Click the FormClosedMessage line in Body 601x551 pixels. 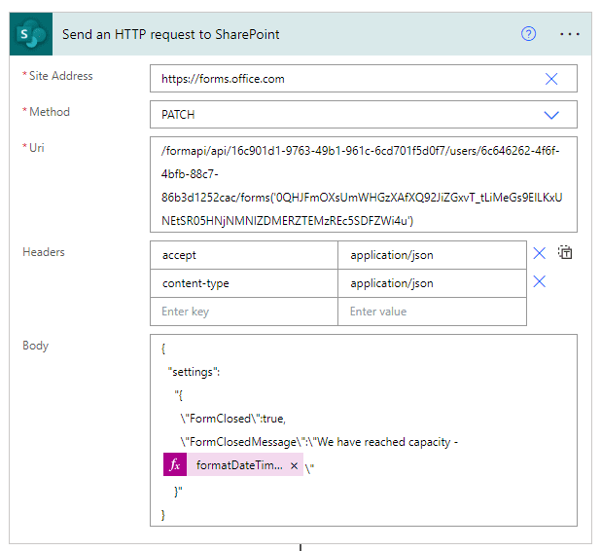[x=319, y=442]
